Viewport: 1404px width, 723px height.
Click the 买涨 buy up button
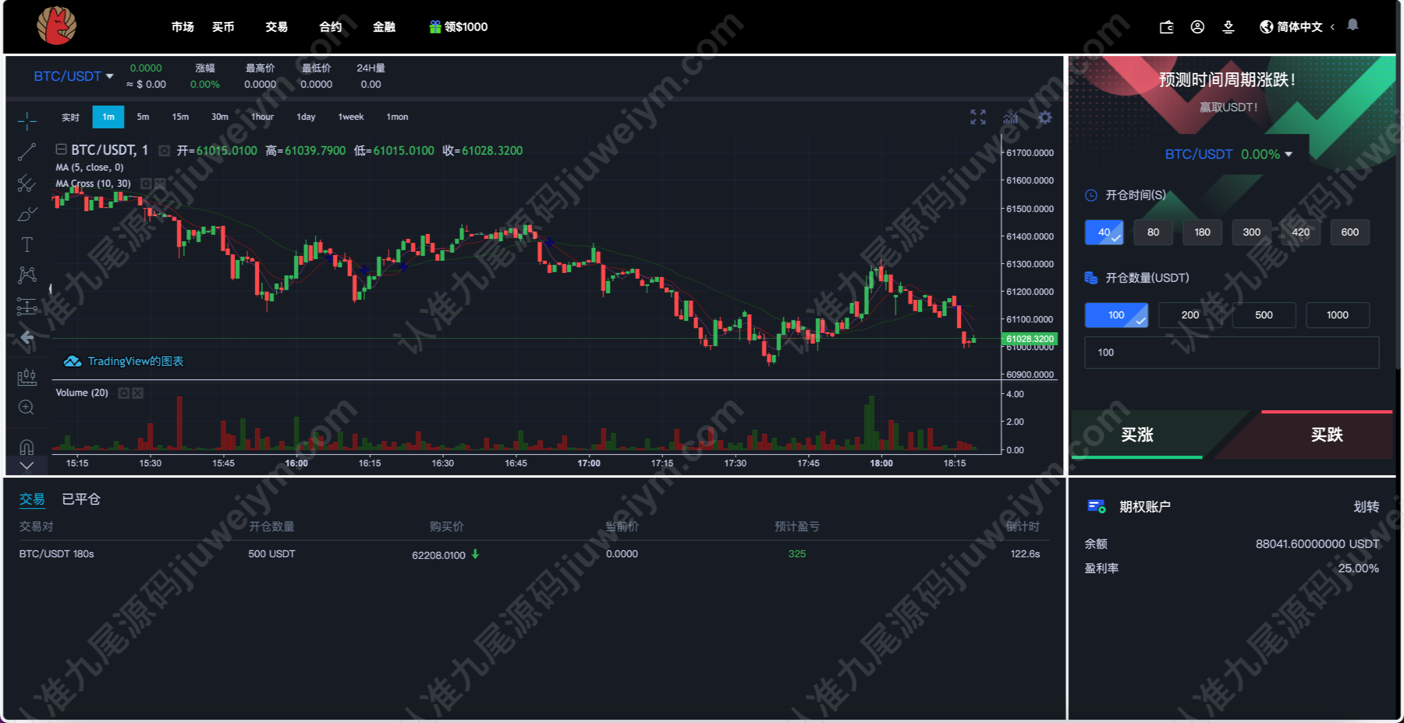1137,435
